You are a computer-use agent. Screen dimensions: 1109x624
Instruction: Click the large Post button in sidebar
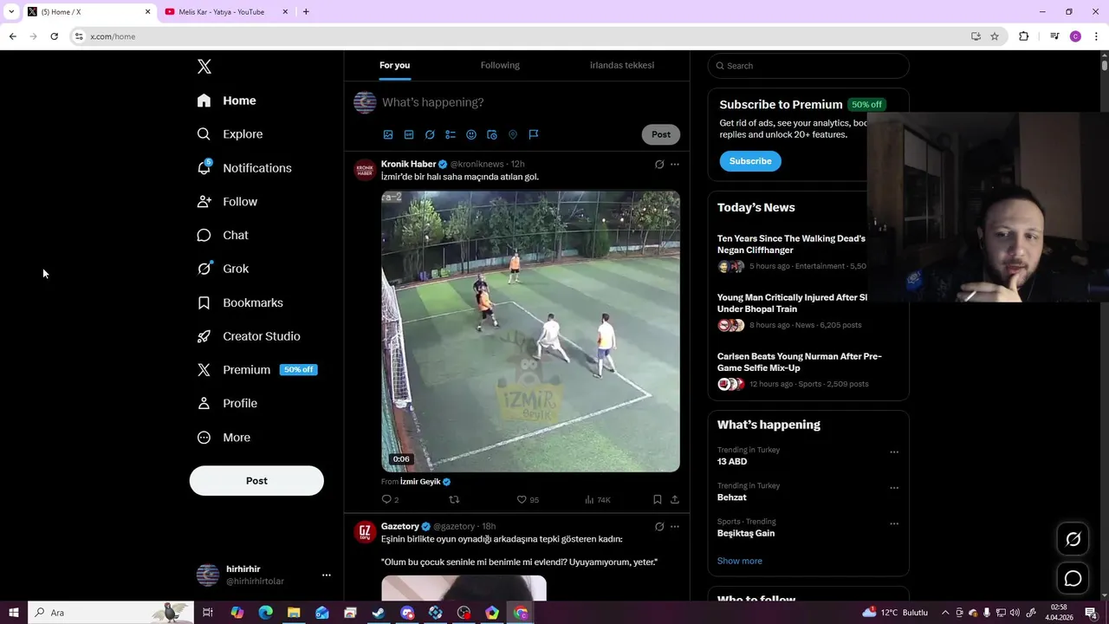[x=256, y=481]
